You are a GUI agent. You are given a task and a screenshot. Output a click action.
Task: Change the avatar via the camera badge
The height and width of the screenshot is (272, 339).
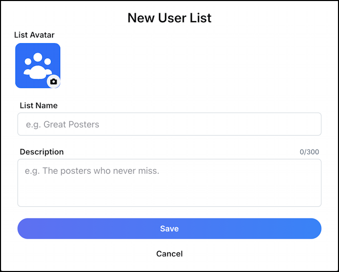click(53, 82)
